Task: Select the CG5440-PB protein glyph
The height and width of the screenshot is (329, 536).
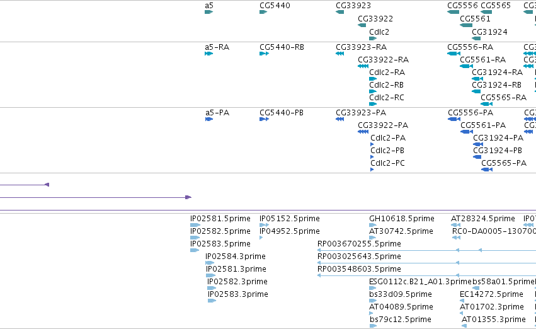Action: click(265, 119)
